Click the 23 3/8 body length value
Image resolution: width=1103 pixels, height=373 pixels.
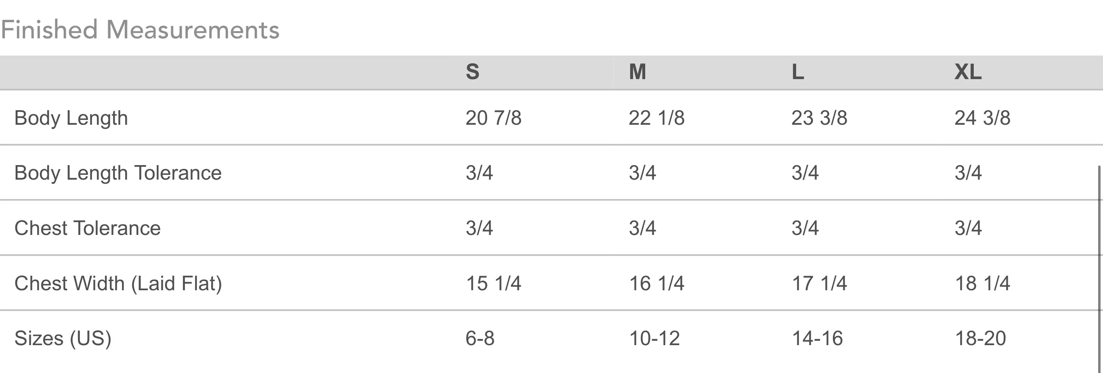pyautogui.click(x=820, y=118)
